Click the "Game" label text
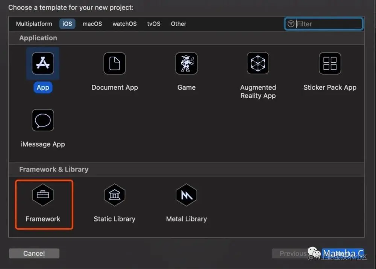This screenshot has width=376, height=269. click(186, 87)
